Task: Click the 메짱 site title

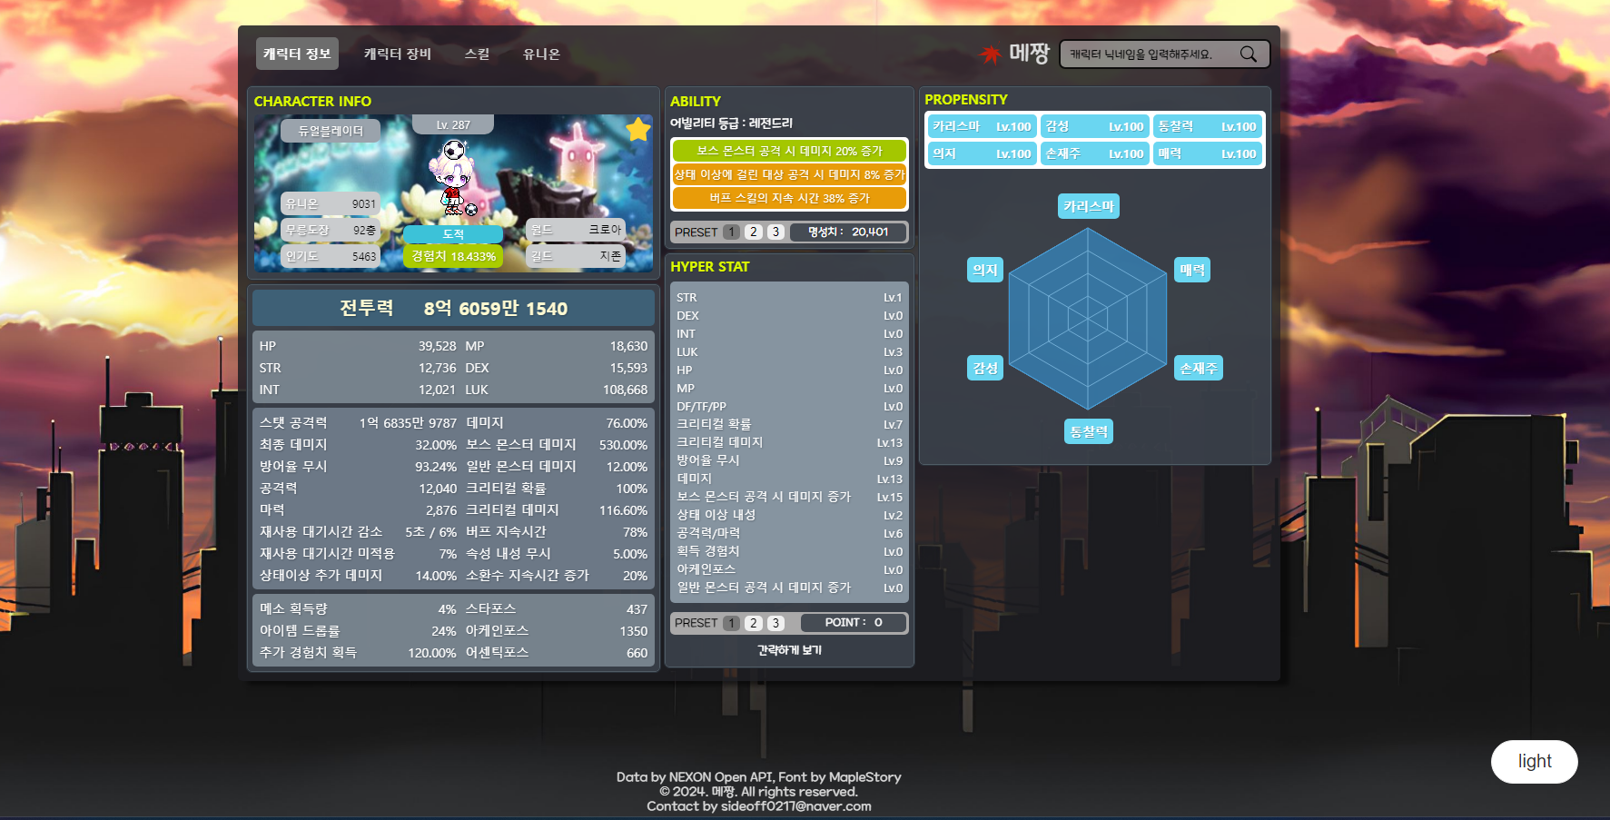Action: (x=1029, y=54)
